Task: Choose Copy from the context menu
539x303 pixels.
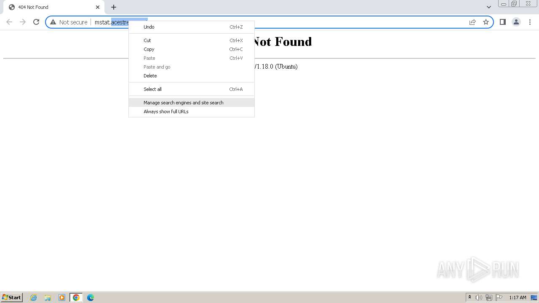Action: pos(192,49)
